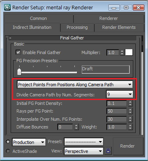Click the Initial FG Point Density spinner

point(130,103)
